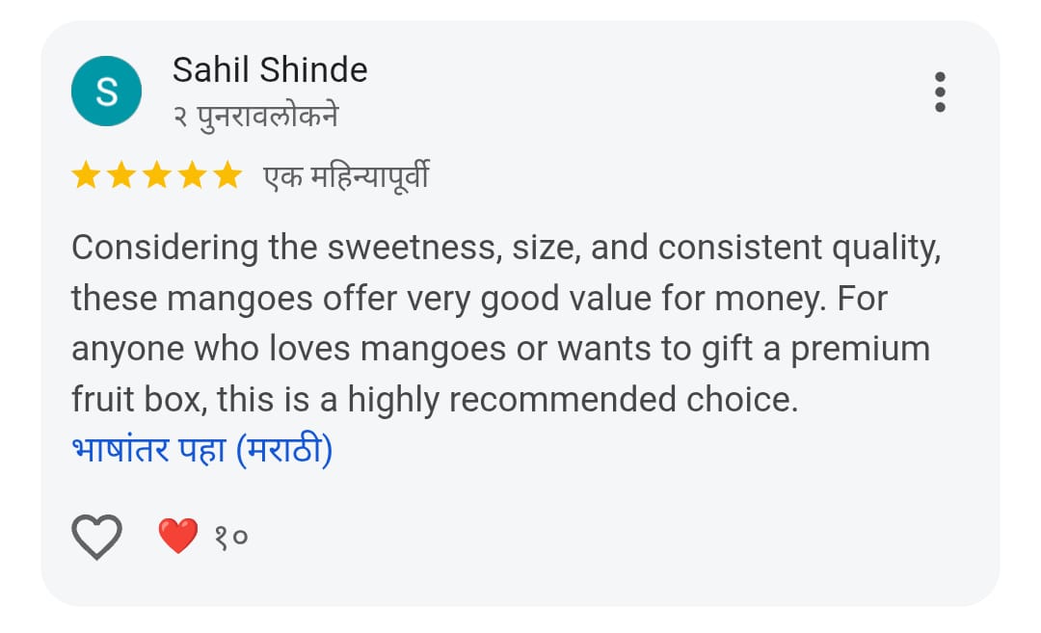The height and width of the screenshot is (633, 1041).
Task: Click the word 'premium' in the review
Action: tap(860, 349)
